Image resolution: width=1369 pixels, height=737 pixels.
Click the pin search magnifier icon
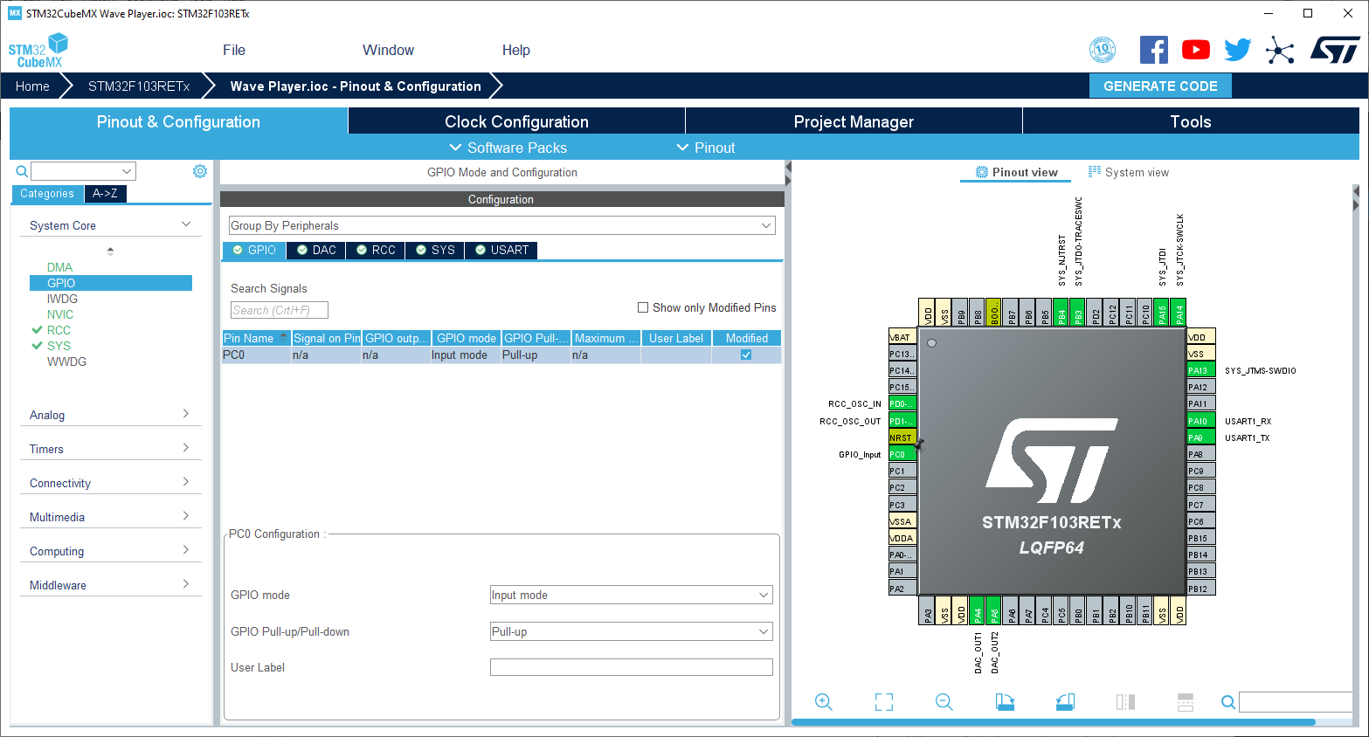click(x=1228, y=702)
